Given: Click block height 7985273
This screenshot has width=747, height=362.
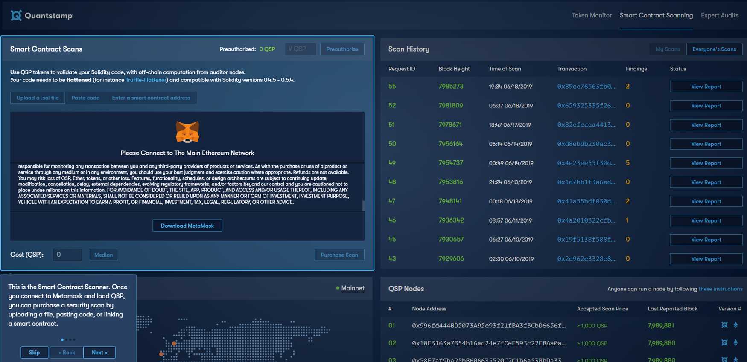Looking at the screenshot, I should [451, 86].
